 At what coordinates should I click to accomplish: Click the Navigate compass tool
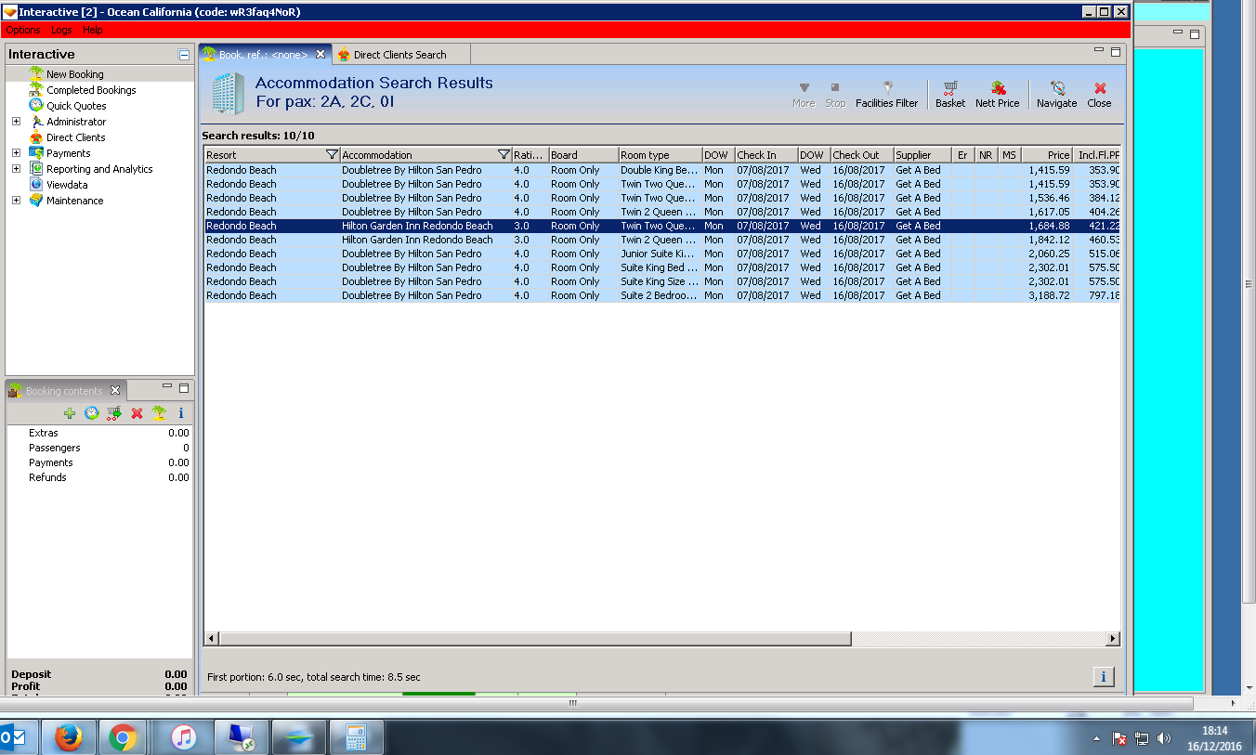[1056, 95]
